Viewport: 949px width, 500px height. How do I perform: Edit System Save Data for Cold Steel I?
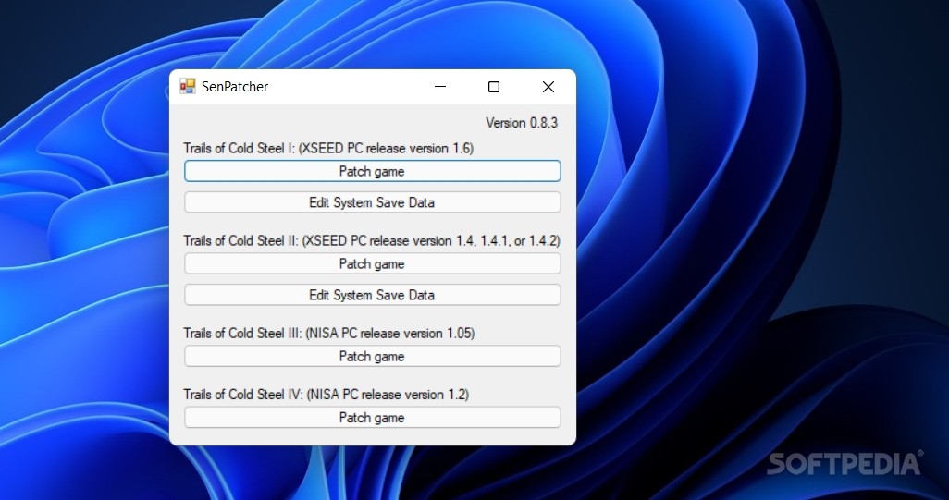pyautogui.click(x=372, y=202)
